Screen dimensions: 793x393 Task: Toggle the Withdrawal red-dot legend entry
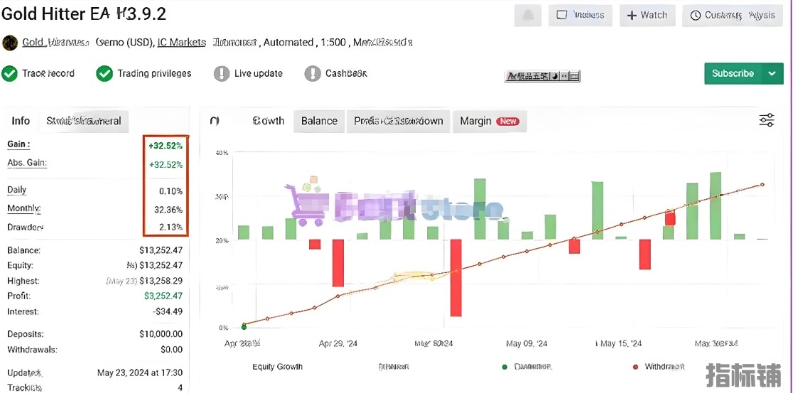tap(659, 366)
